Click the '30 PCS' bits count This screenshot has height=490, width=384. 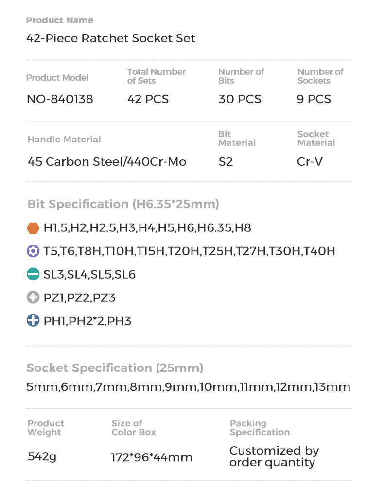click(x=240, y=99)
